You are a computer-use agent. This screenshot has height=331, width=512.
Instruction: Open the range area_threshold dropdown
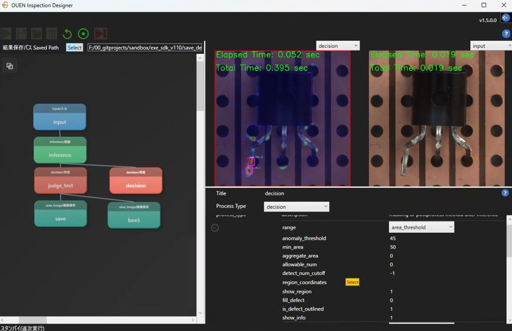(x=421, y=228)
